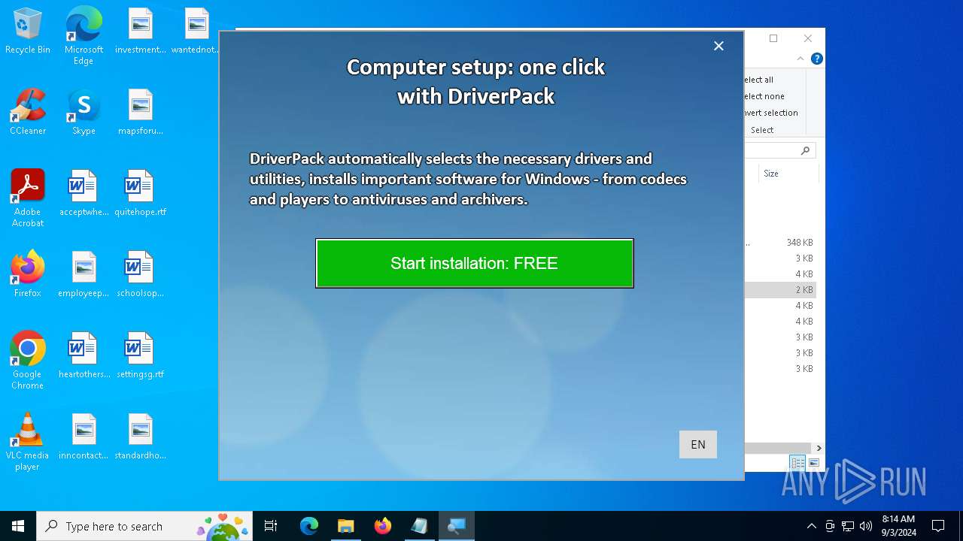The width and height of the screenshot is (963, 541).
Task: Click the taskbar search box
Action: pyautogui.click(x=144, y=526)
